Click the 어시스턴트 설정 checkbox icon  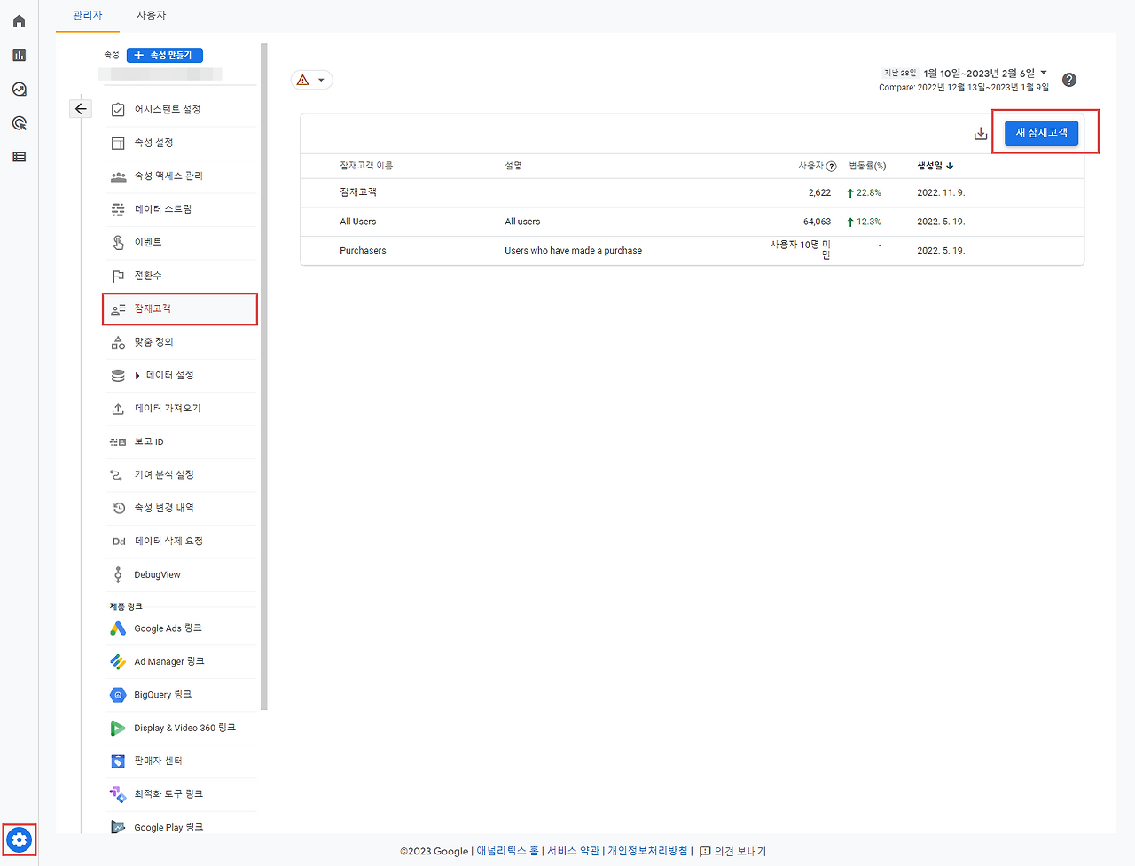[x=118, y=110]
